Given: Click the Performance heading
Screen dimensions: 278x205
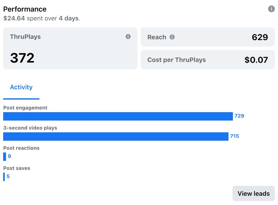Looking at the screenshot, I should [x=25, y=9].
